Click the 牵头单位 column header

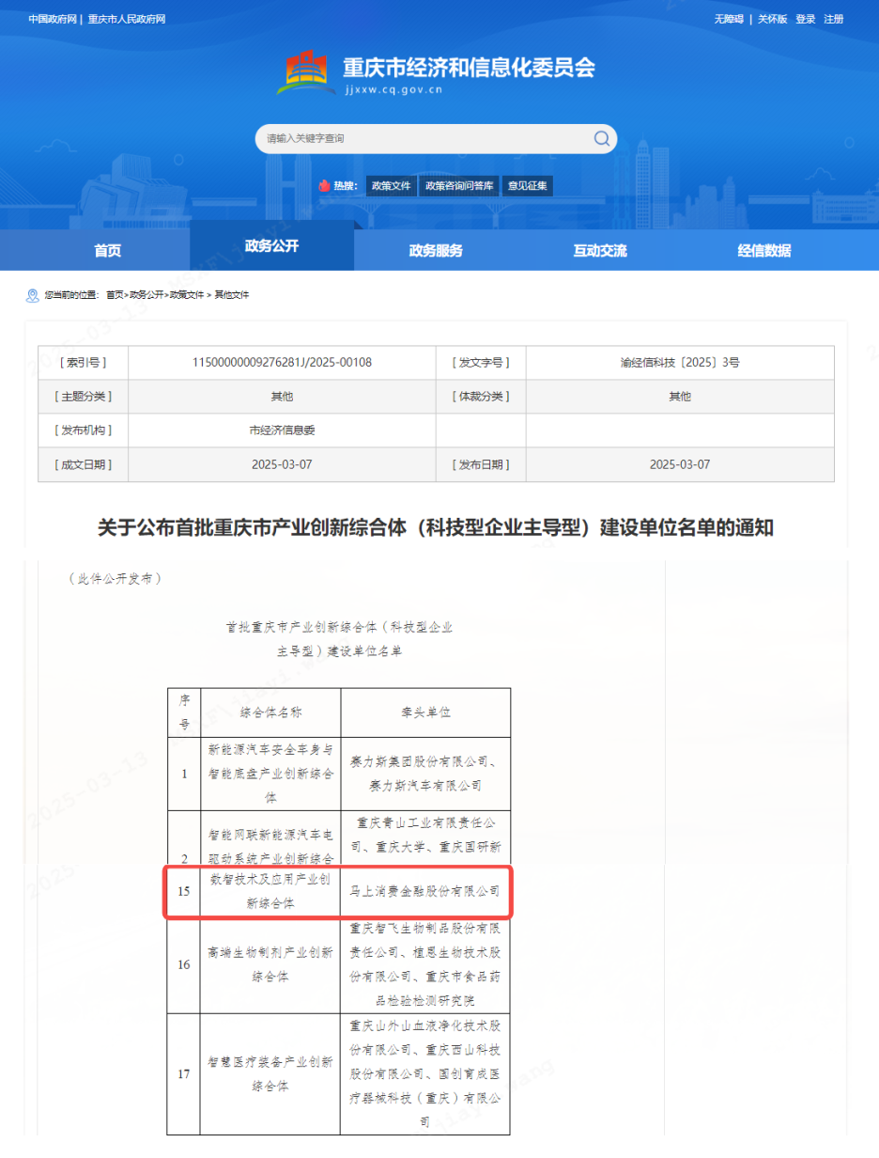[x=425, y=712]
